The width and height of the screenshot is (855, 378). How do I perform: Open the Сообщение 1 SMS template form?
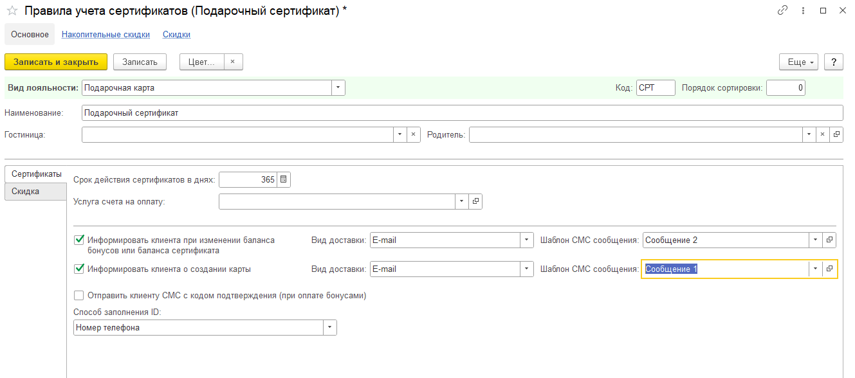point(830,269)
